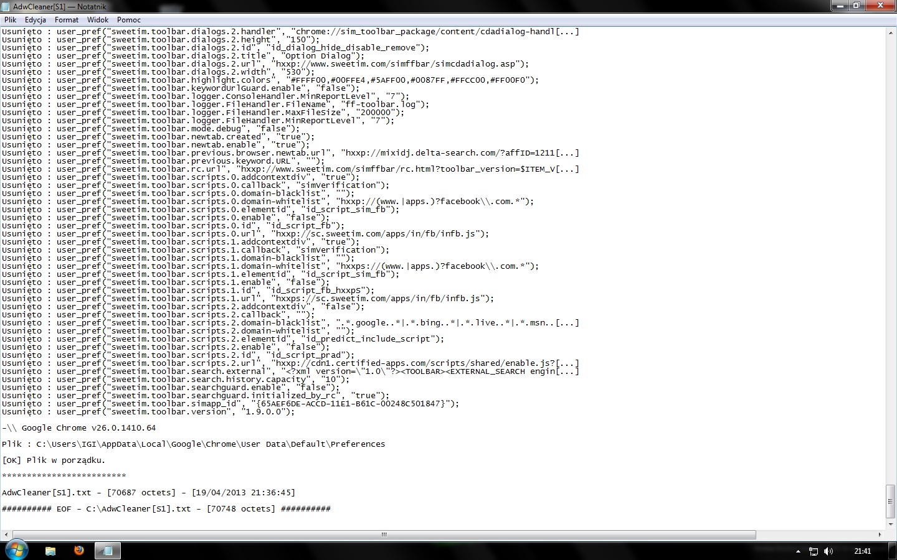Click the "dialogs.2.handler" line
The height and width of the screenshot is (560, 897).
click(x=290, y=32)
